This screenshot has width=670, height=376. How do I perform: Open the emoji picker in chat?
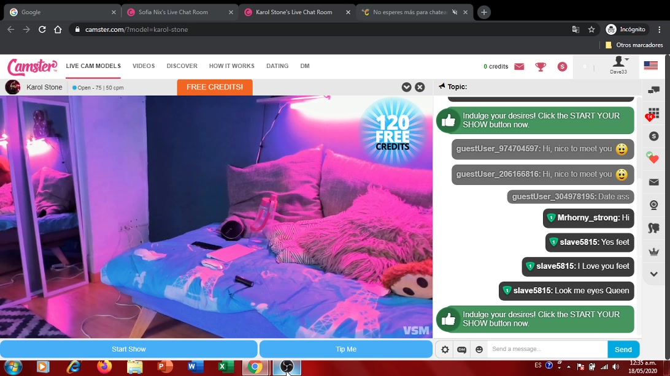pos(479,350)
